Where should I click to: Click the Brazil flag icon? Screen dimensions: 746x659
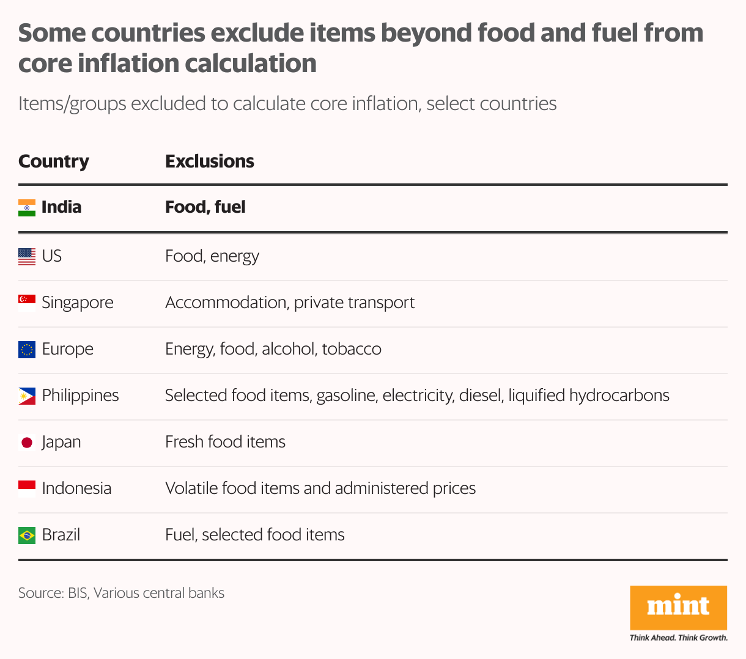coord(27,536)
